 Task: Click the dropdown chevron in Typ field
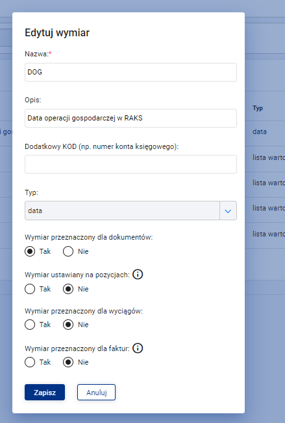pos(228,211)
